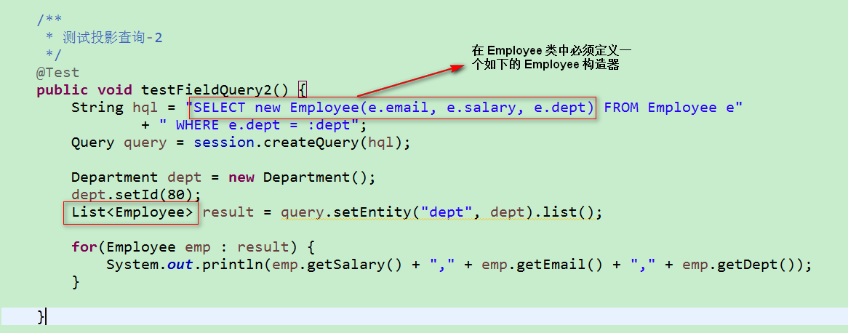Viewport: 848px width, 333px height.
Task: Click the "Query" type name
Action: 93,143
